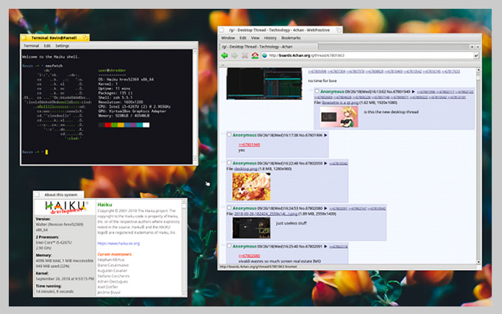502x314 pixels.
Task: Click the Forward arrow in WebPositive
Action: pos(235,56)
